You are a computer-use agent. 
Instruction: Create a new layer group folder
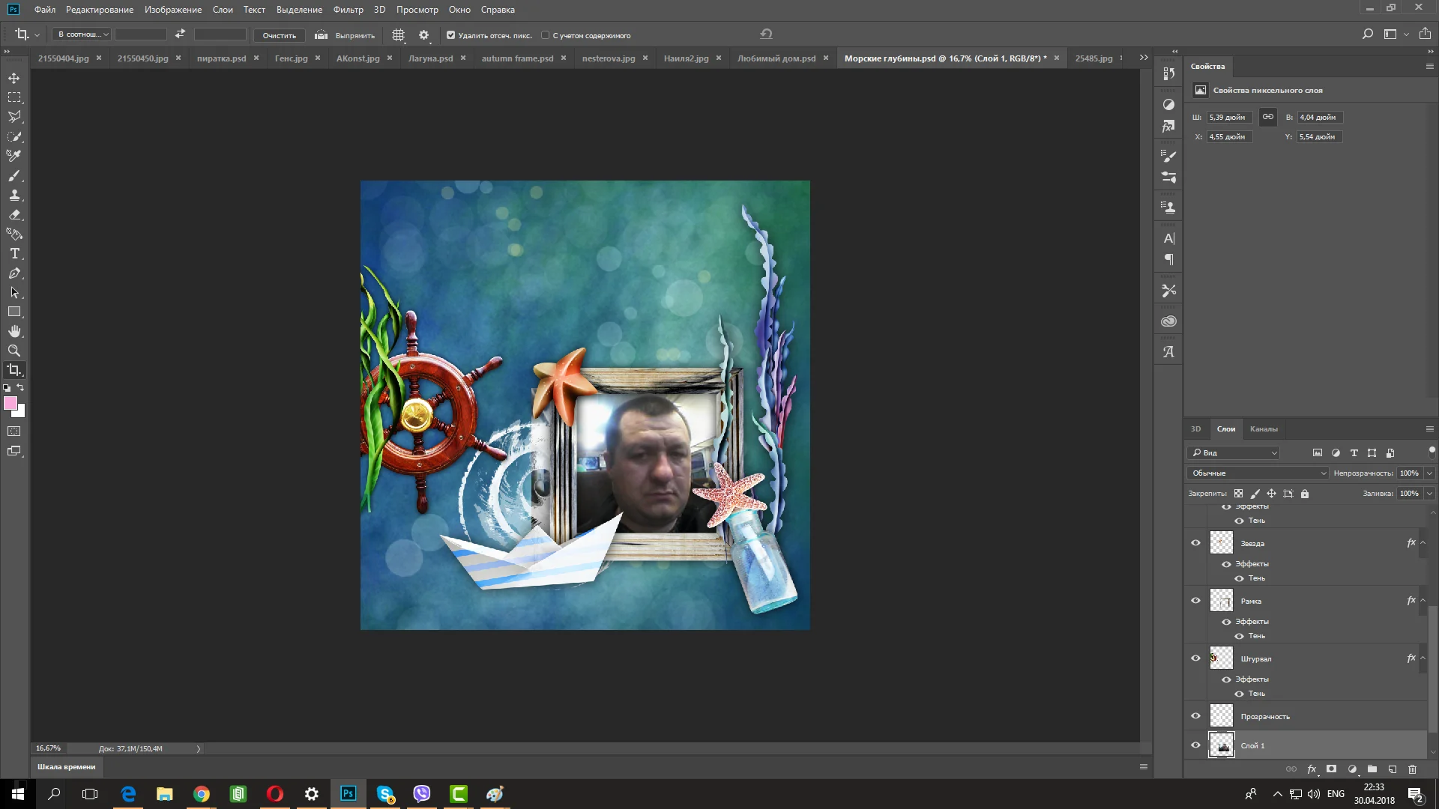[1372, 769]
